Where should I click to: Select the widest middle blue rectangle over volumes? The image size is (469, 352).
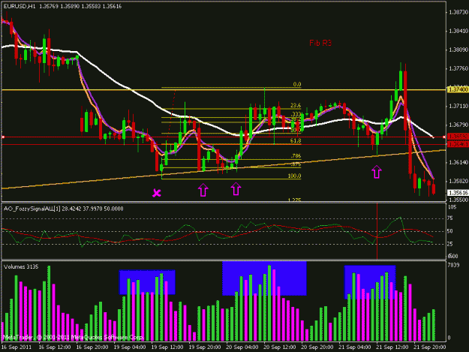(x=264, y=278)
